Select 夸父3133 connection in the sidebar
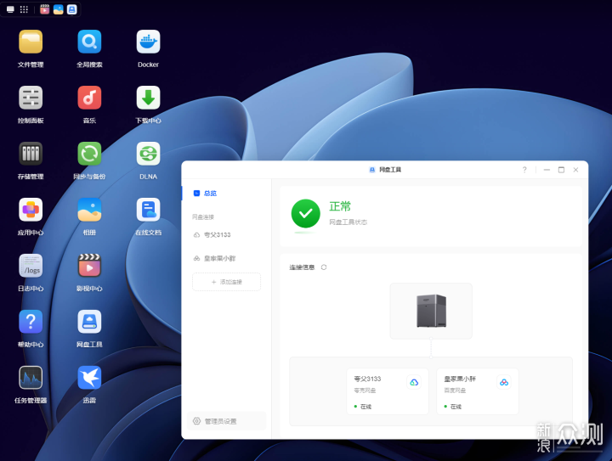 227,234
